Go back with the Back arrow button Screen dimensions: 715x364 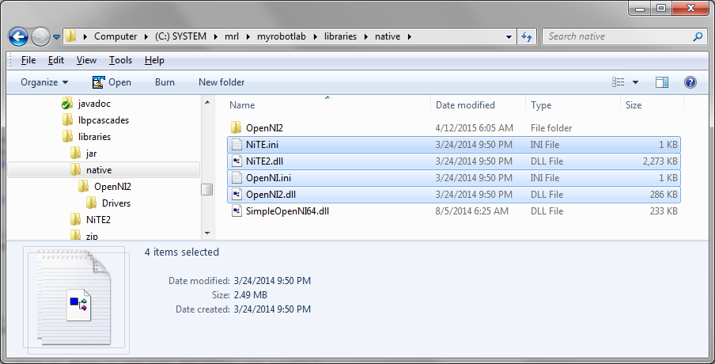(19, 36)
